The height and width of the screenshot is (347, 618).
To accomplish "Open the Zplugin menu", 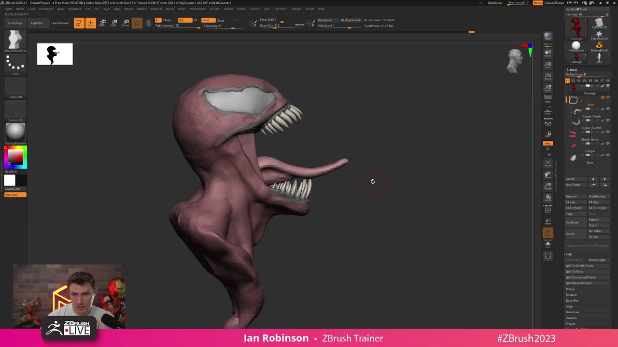I will coord(296,9).
